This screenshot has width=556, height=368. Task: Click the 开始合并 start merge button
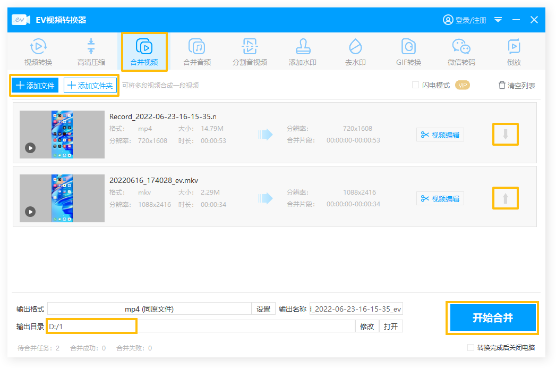[492, 318]
